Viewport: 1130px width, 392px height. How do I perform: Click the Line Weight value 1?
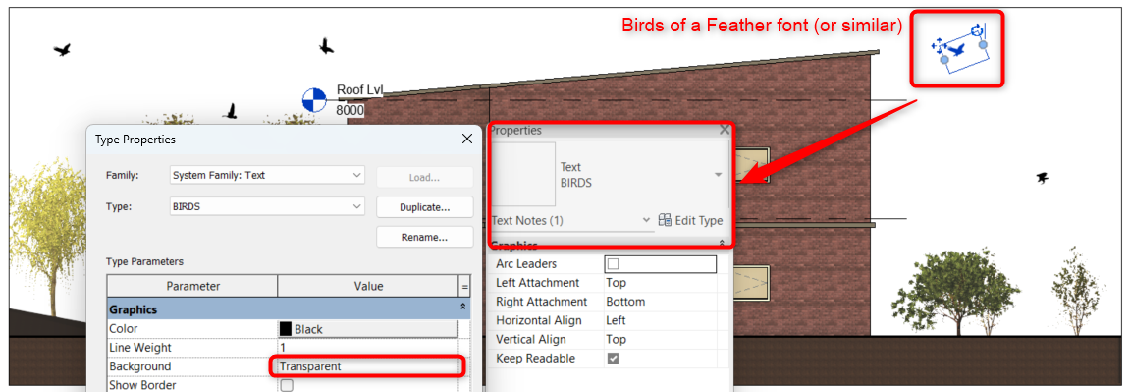[x=367, y=348]
